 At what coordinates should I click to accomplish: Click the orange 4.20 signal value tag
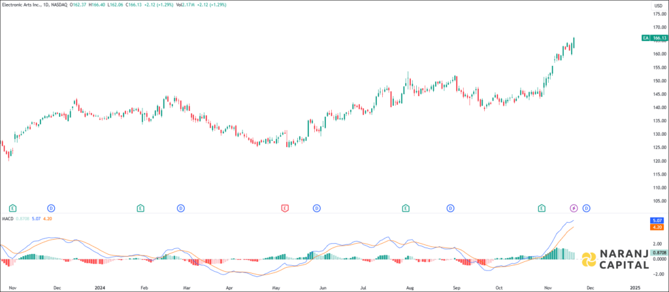click(x=657, y=227)
